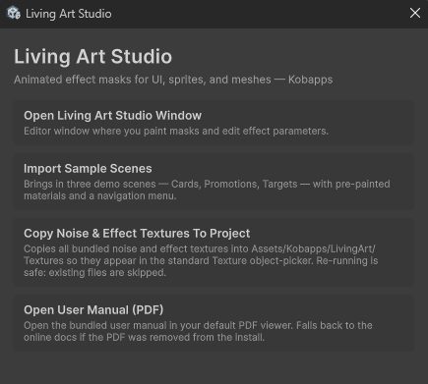Open User Manual (PDF) card
428x384 pixels.
coord(214,323)
